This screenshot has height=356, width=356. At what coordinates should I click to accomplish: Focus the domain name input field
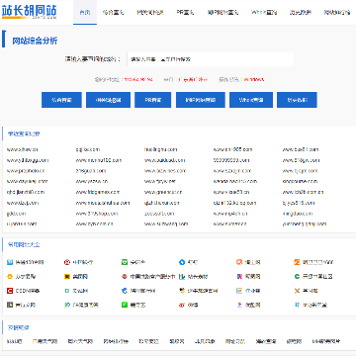coord(211,59)
